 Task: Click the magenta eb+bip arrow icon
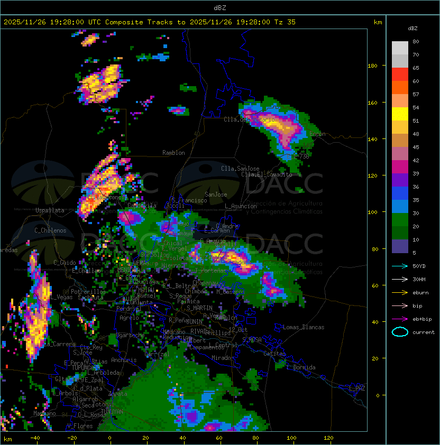[x=400, y=319]
